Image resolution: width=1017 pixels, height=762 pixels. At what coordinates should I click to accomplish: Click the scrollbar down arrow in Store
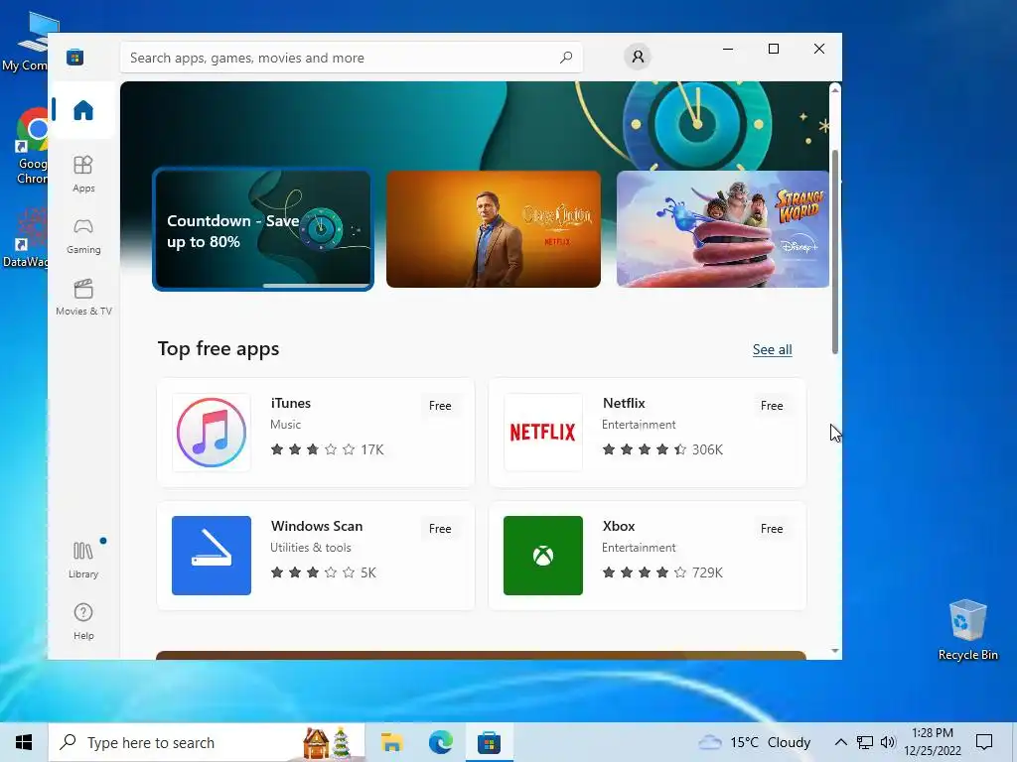834,651
